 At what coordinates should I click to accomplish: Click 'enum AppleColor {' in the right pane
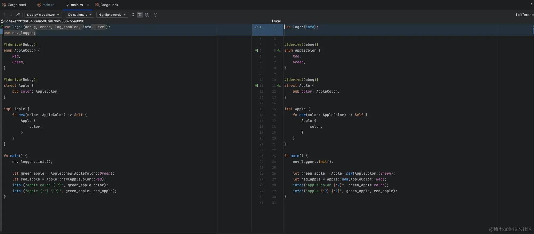(302, 50)
